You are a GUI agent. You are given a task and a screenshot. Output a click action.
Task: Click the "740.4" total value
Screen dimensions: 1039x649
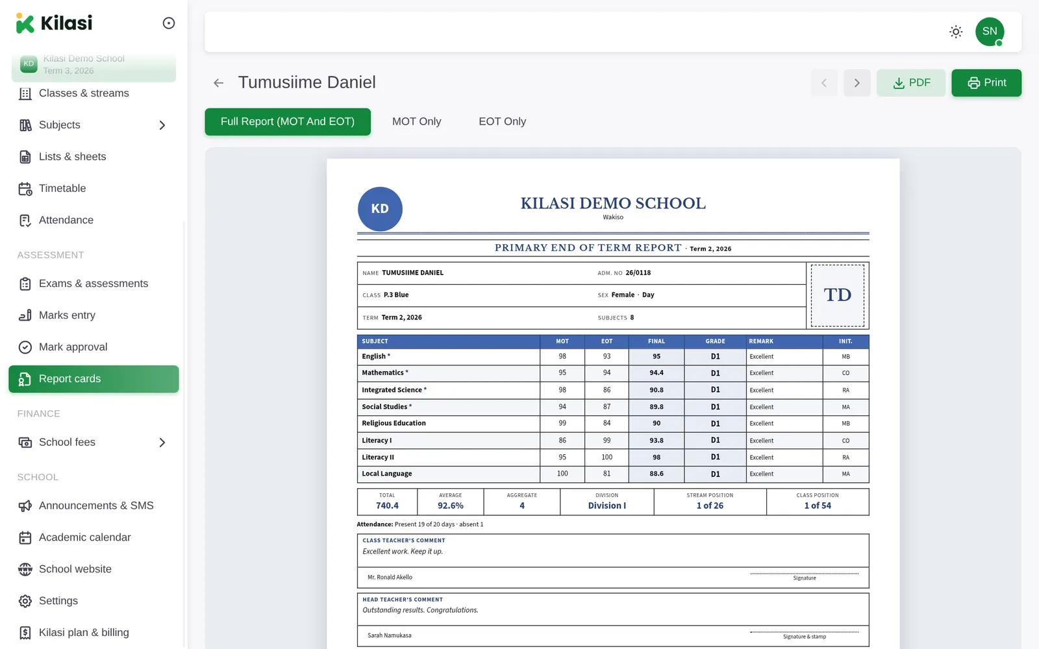tap(387, 506)
